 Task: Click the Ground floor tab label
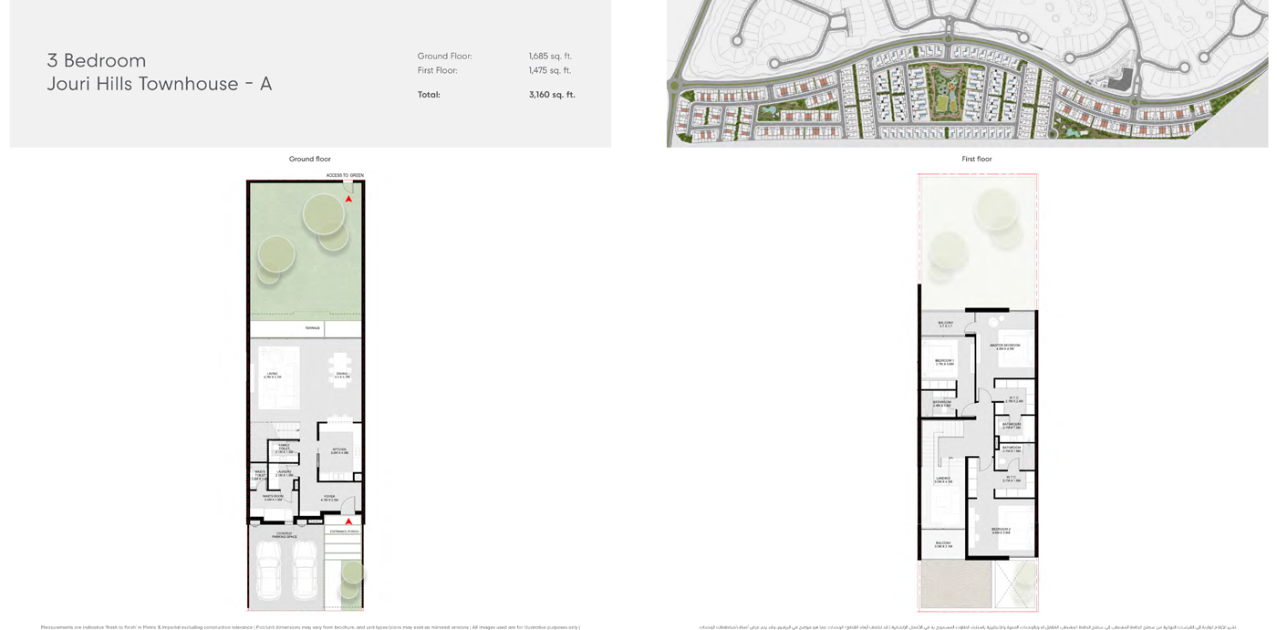tap(310, 159)
